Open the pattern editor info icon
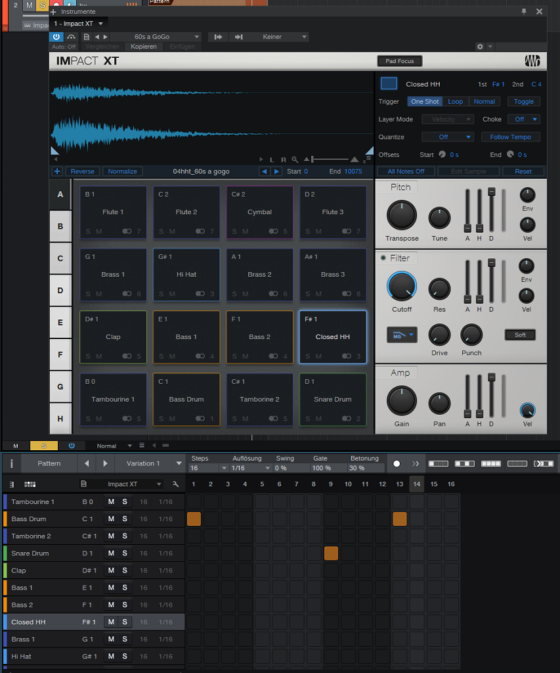560x673 pixels. coord(12,463)
